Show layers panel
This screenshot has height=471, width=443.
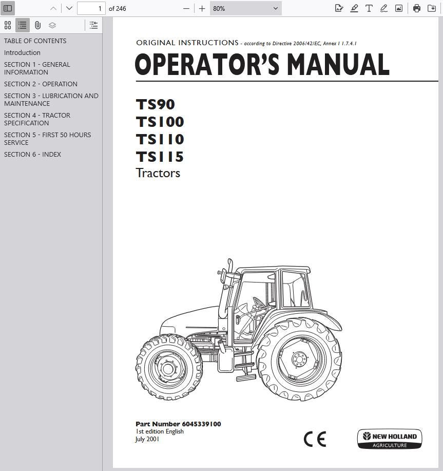(x=52, y=25)
